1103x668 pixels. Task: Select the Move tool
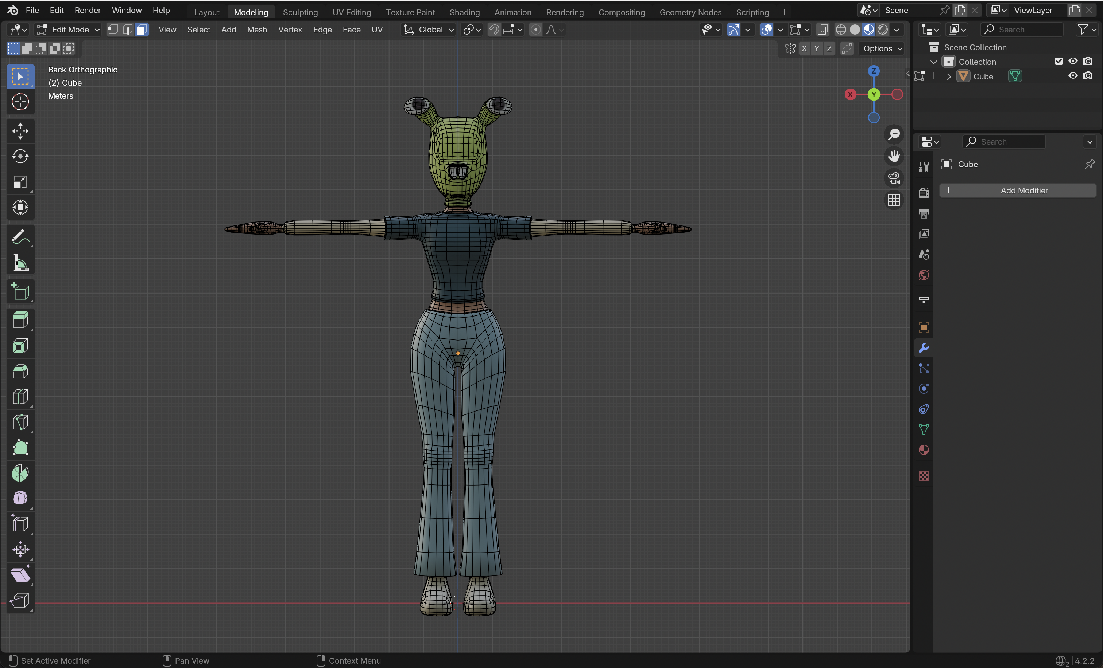coord(20,131)
